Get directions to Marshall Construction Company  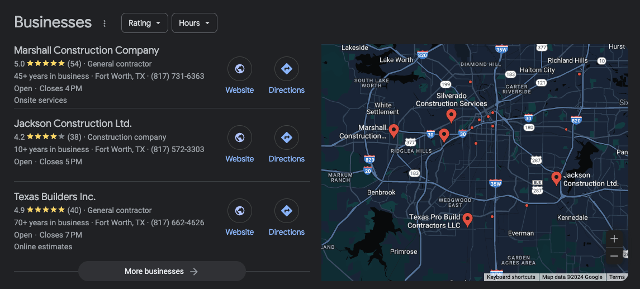click(287, 69)
